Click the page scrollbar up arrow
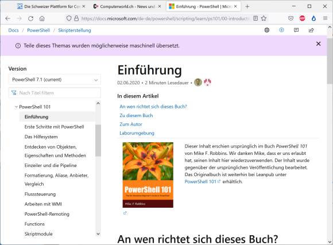The image size is (333, 245). [330, 27]
